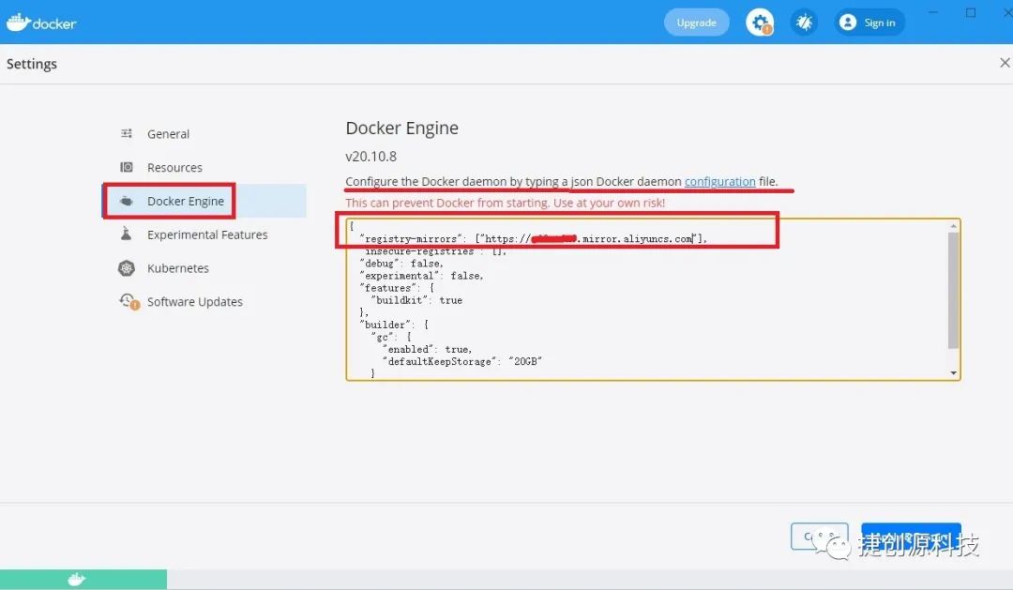This screenshot has height=590, width=1013.
Task: Click the "enabled": true line
Action: point(427,349)
